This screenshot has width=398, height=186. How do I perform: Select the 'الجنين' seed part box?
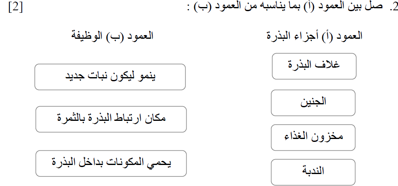313,103
